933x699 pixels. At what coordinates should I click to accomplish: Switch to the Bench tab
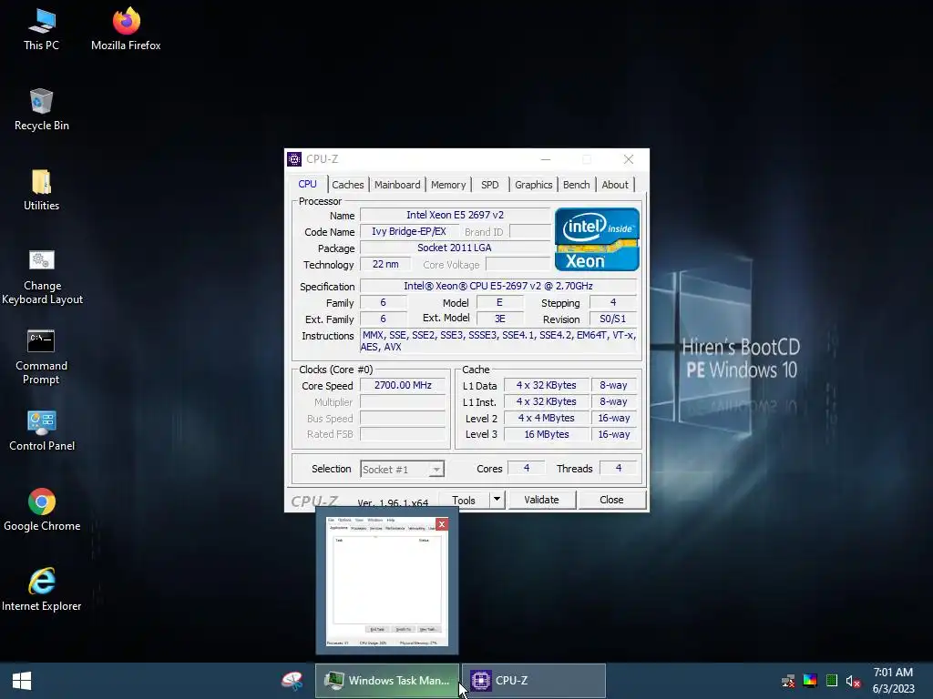click(x=576, y=185)
